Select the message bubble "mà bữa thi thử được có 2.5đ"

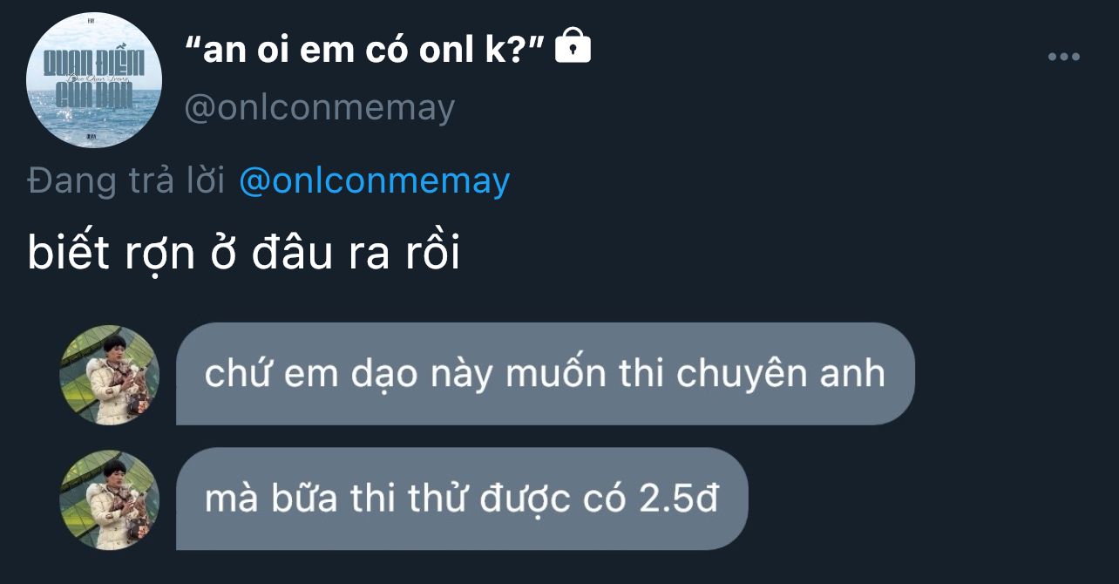click(x=462, y=499)
